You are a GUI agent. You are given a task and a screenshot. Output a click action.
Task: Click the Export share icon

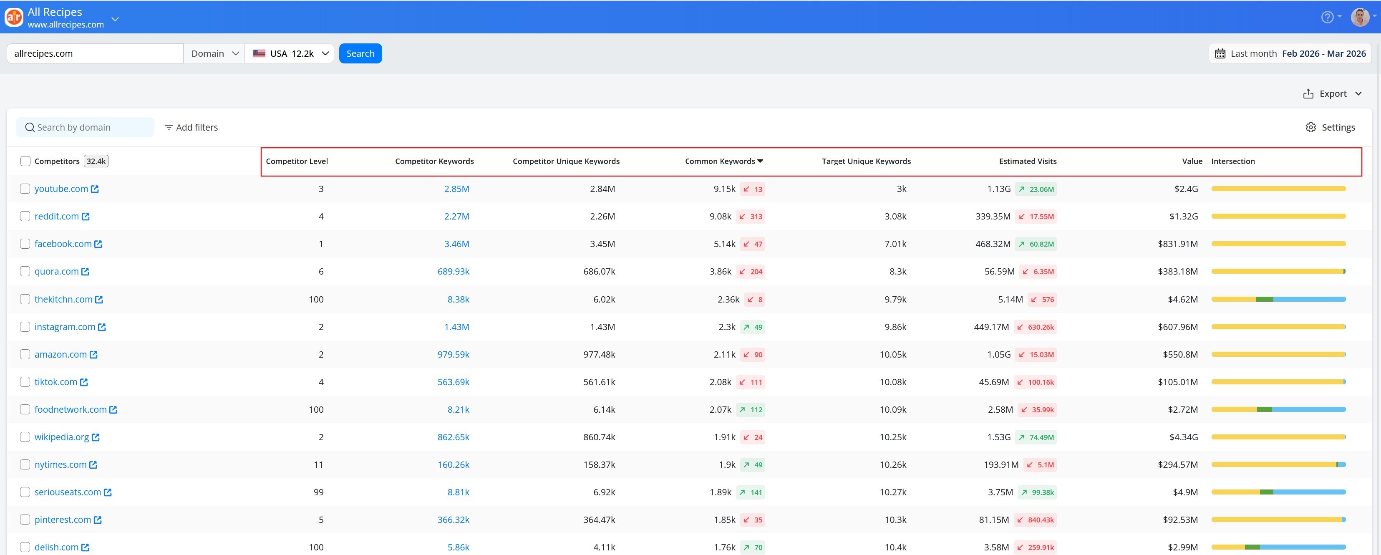pos(1308,94)
